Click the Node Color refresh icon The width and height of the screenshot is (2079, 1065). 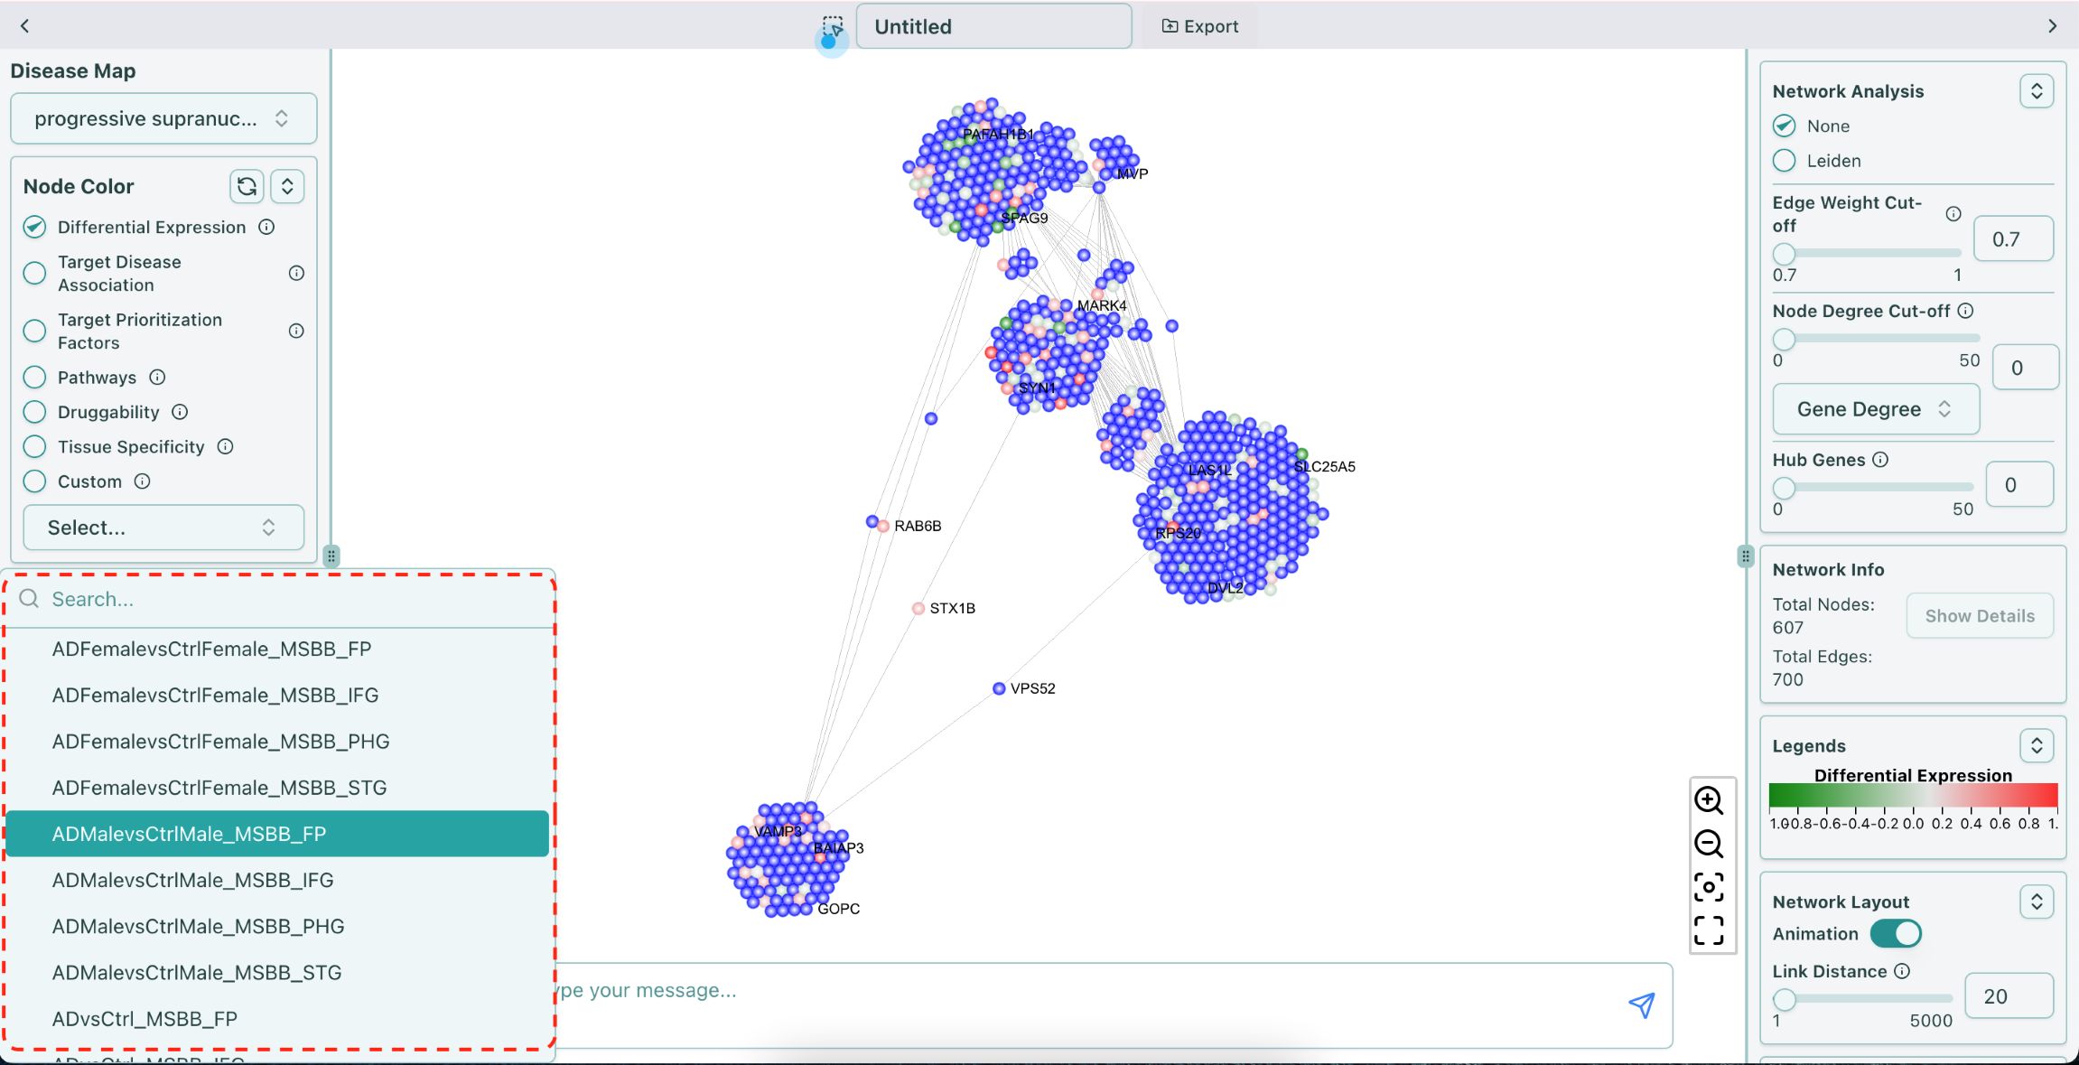point(247,186)
